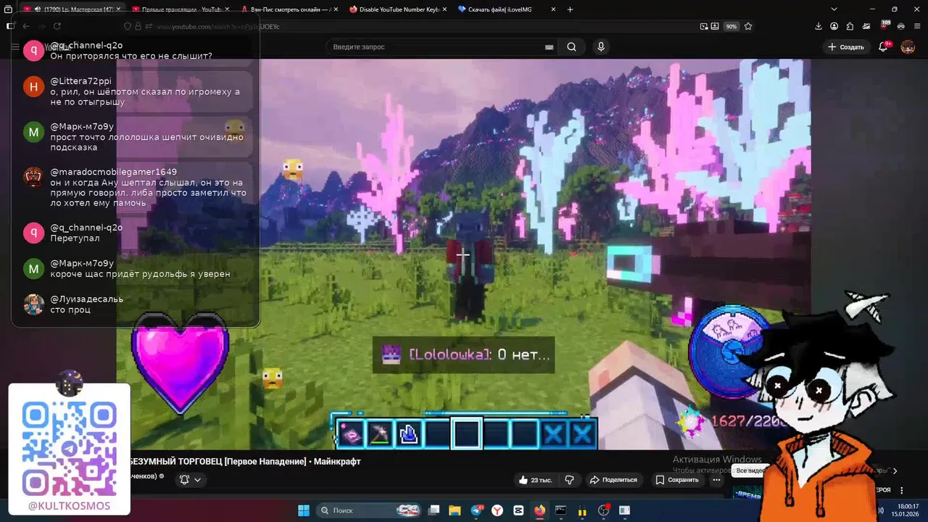This screenshot has width=928, height=522.
Task: Open Firefox application hamburger menu
Action: coord(917,26)
